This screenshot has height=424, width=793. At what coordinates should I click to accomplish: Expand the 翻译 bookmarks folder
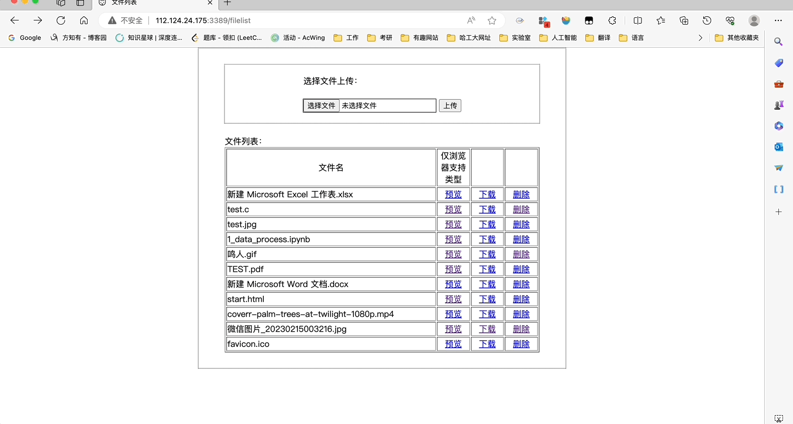point(598,38)
